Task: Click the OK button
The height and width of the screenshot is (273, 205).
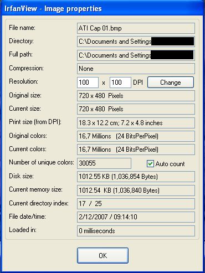Action: (x=102, y=255)
